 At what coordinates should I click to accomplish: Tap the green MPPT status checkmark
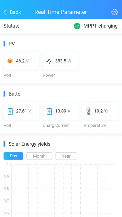click(77, 26)
